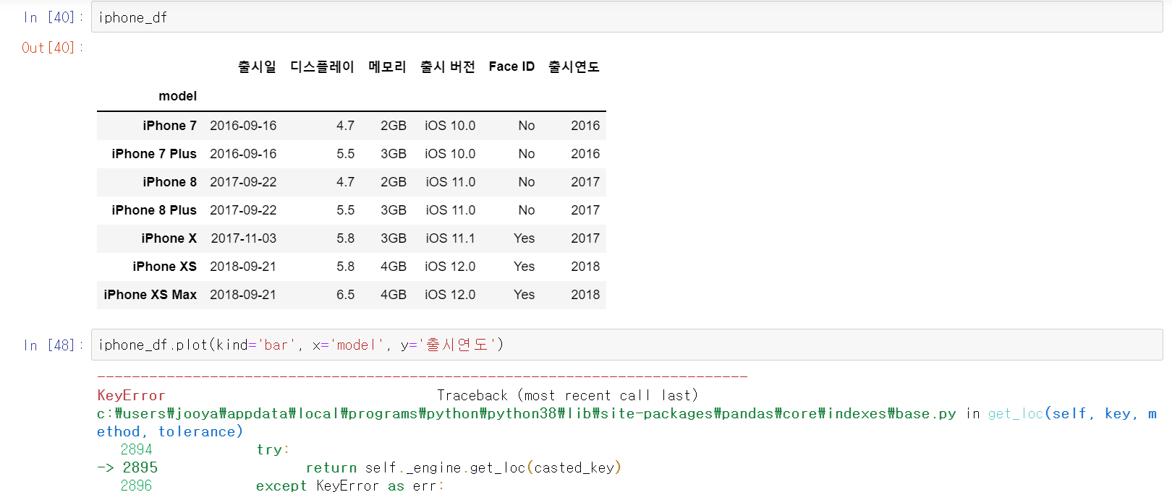Click the 출시 버전 column header

point(448,66)
